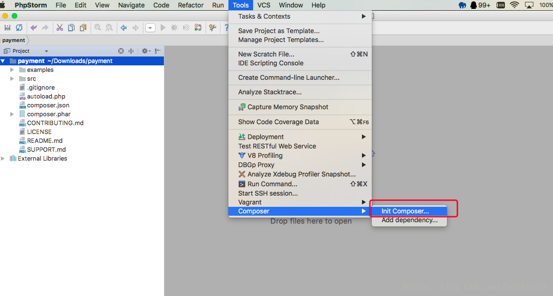Choose Start SSH session...
Image resolution: width=553 pixels, height=296 pixels.
[300, 193]
